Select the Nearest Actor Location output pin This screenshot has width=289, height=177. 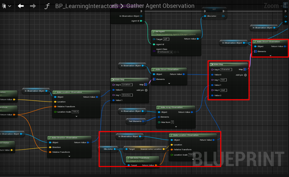[x=163, y=149]
